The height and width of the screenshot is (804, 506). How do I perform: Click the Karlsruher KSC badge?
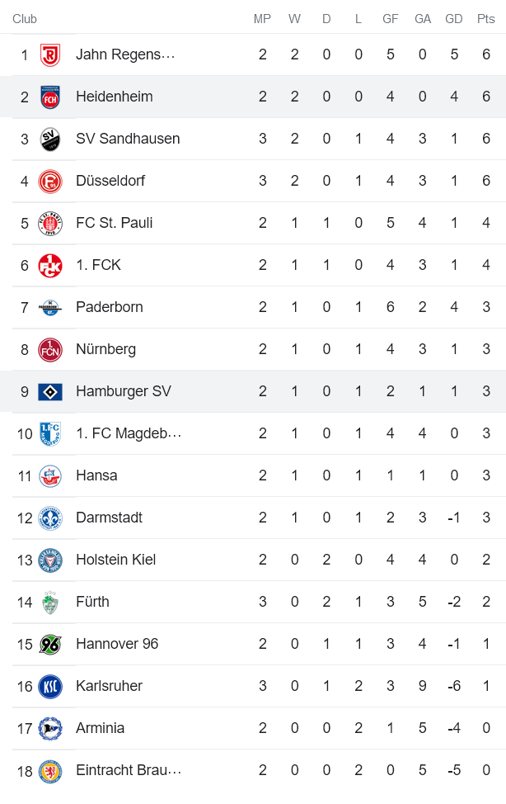pos(50,685)
